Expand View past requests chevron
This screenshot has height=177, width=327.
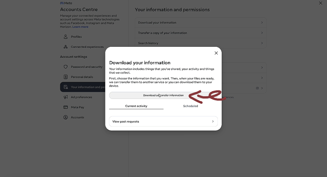coord(213,121)
